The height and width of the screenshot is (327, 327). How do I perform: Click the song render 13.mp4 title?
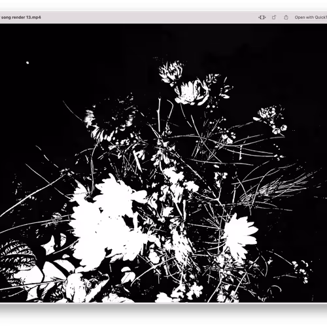[x=21, y=17]
